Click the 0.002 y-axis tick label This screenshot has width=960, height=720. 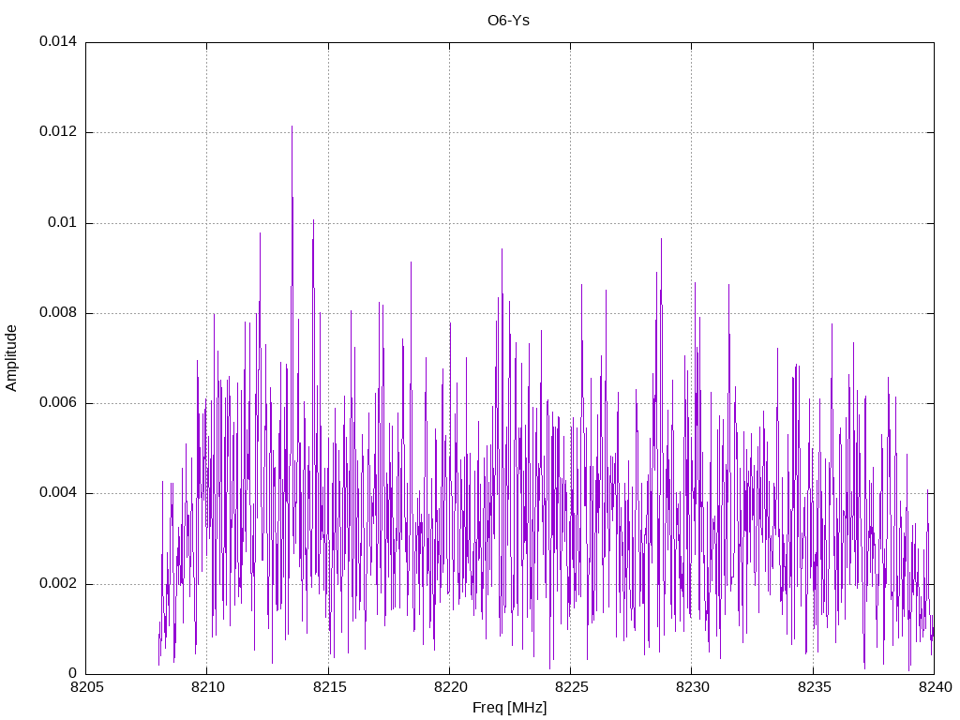click(x=58, y=583)
